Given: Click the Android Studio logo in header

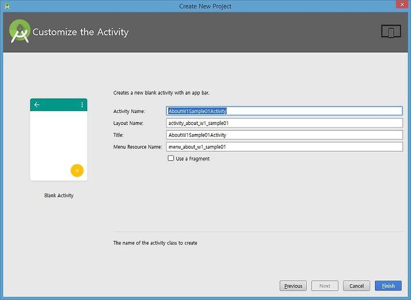Looking at the screenshot, I should point(19,31).
